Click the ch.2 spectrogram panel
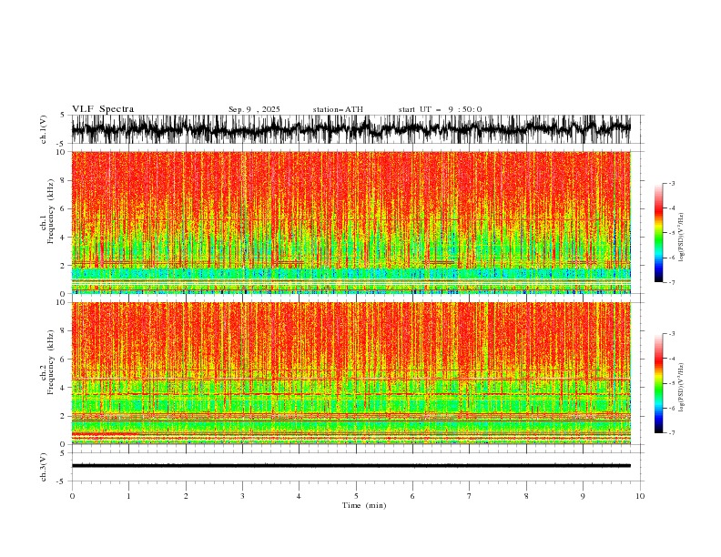 point(350,373)
